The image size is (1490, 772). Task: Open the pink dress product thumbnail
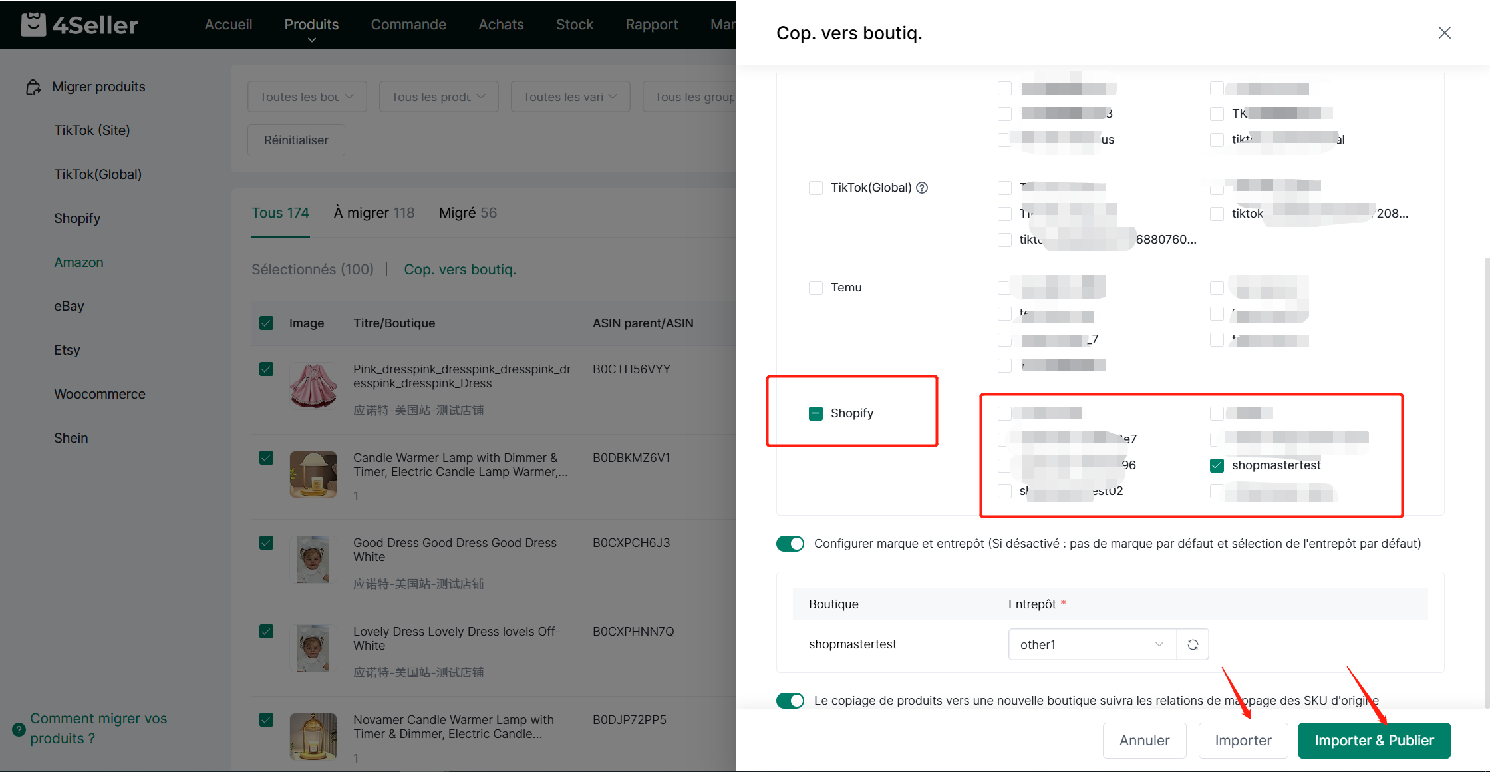[313, 385]
